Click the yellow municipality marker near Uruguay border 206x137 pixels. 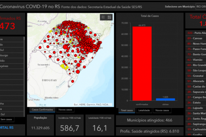coord(64,66)
